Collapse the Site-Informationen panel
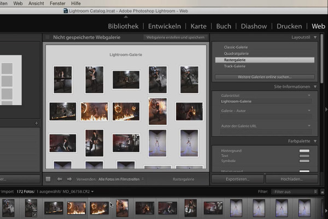The height and width of the screenshot is (219, 328). (315, 87)
